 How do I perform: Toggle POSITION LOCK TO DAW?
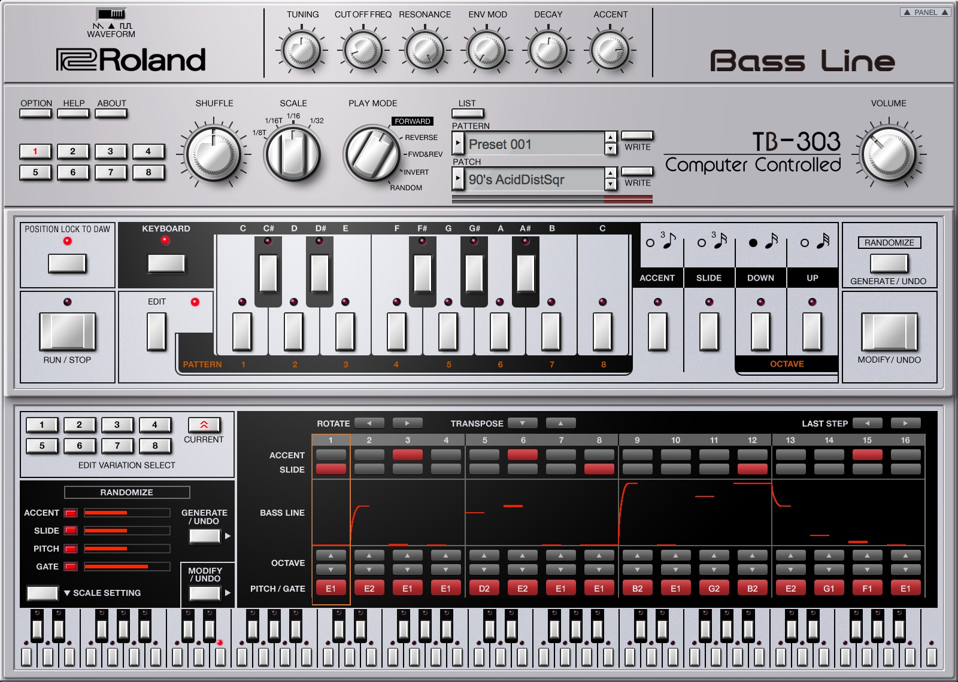click(66, 263)
